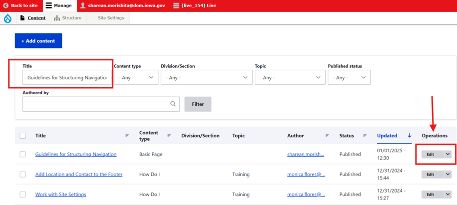
Task: Open the sharean.morish... author link
Action: [x=306, y=154]
